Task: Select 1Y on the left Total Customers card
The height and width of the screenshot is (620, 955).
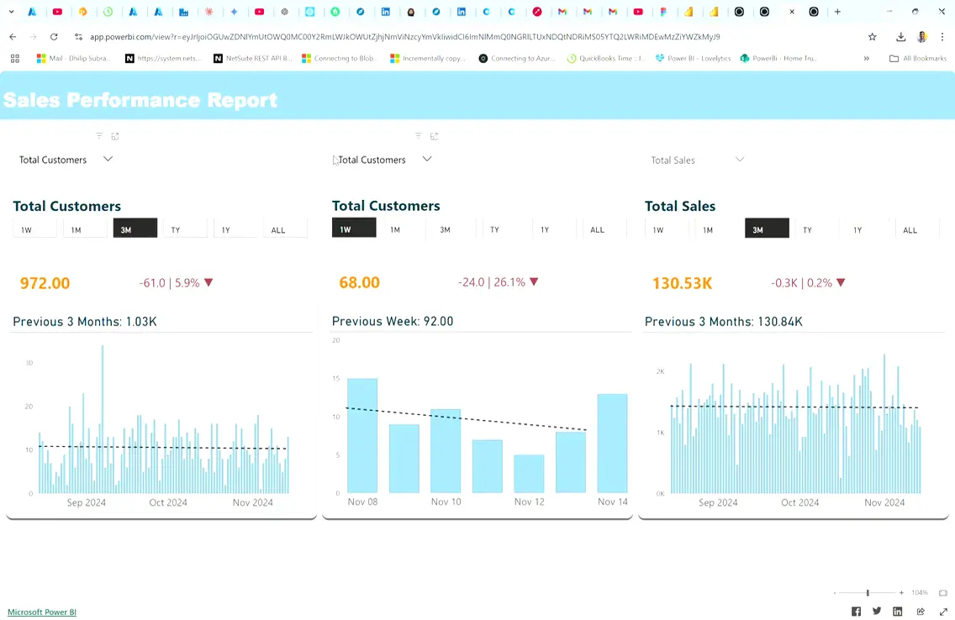Action: pos(235,229)
